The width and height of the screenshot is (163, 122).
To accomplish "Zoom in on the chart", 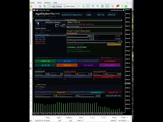I will click(93, 6).
